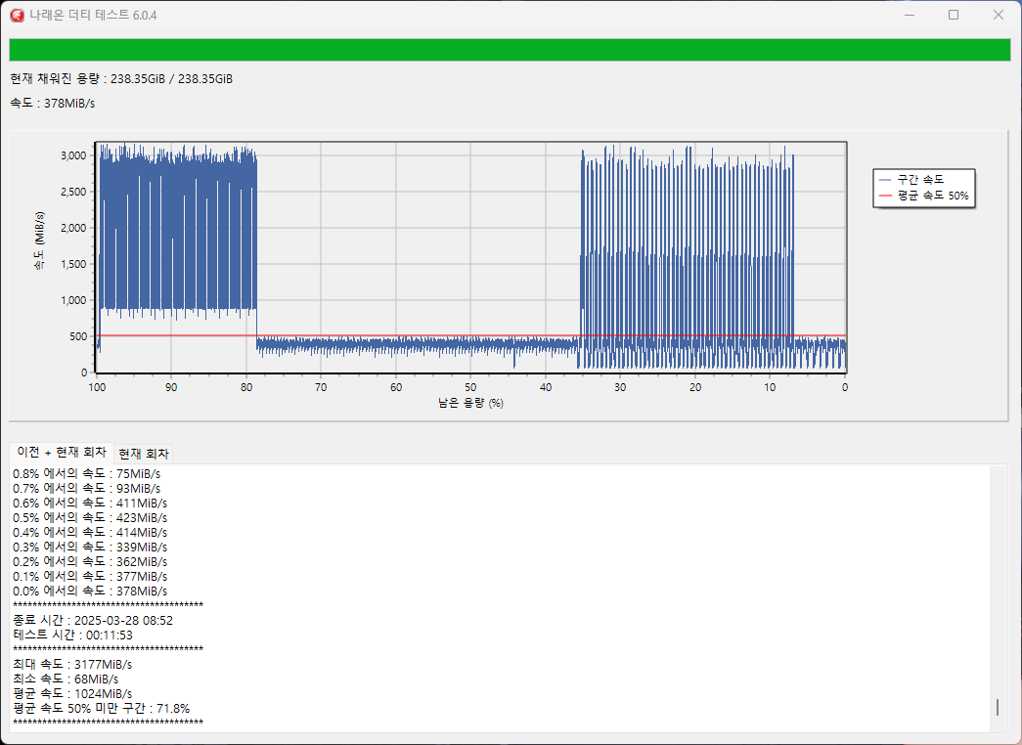This screenshot has width=1022, height=745.
Task: Click the '속도 : 378MiB/s' label
Action: (x=53, y=103)
